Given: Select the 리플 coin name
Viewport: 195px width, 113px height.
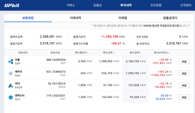Looking at the screenshot, I should pos(17,60).
